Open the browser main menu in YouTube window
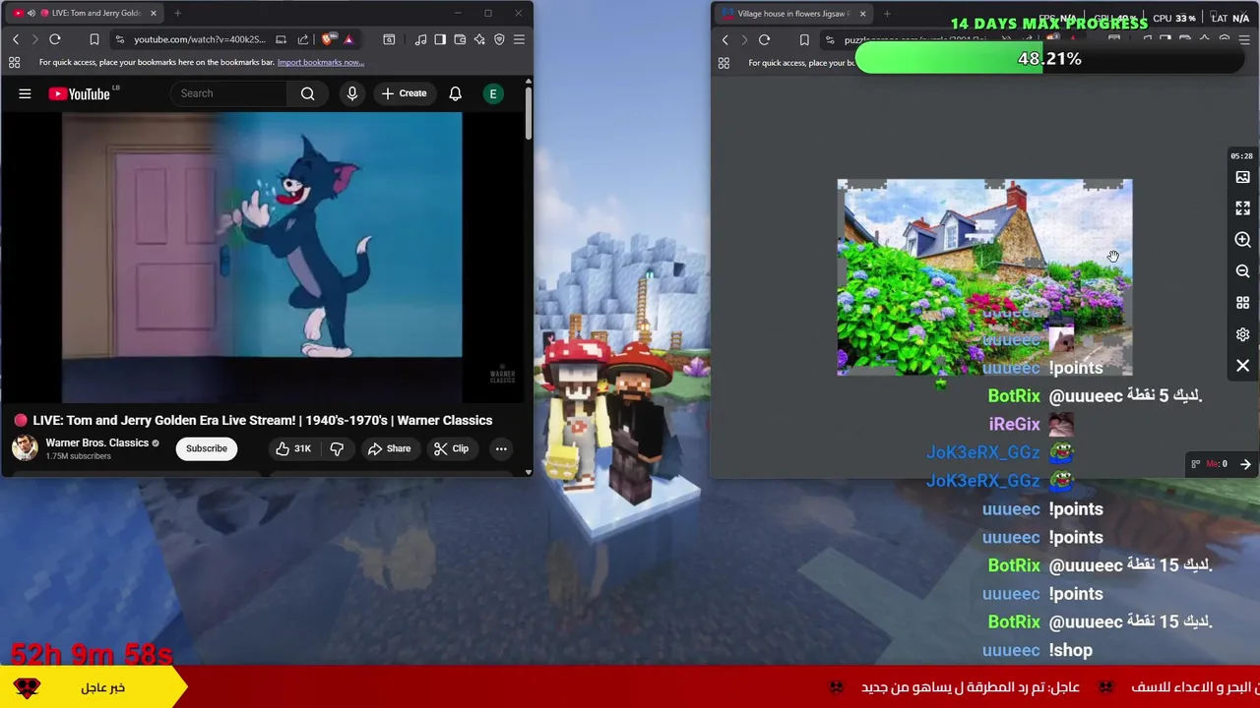1260x708 pixels. point(519,39)
